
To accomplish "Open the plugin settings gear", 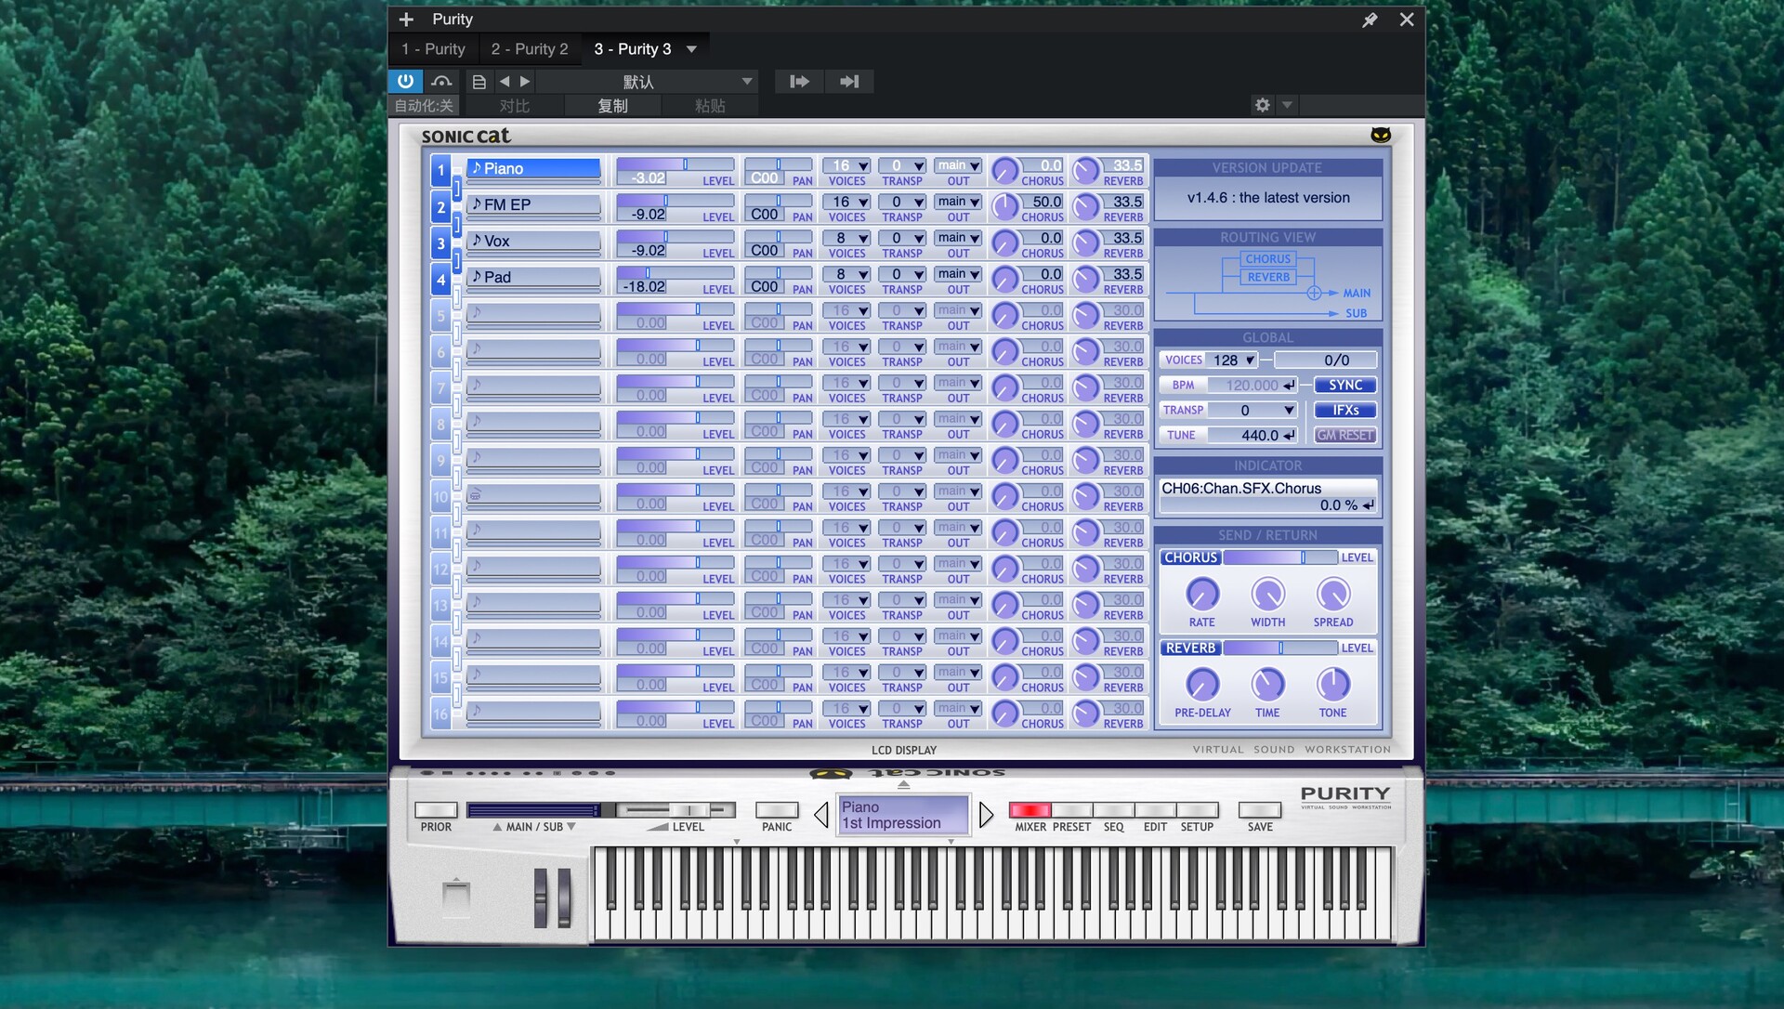I will pos(1262,105).
